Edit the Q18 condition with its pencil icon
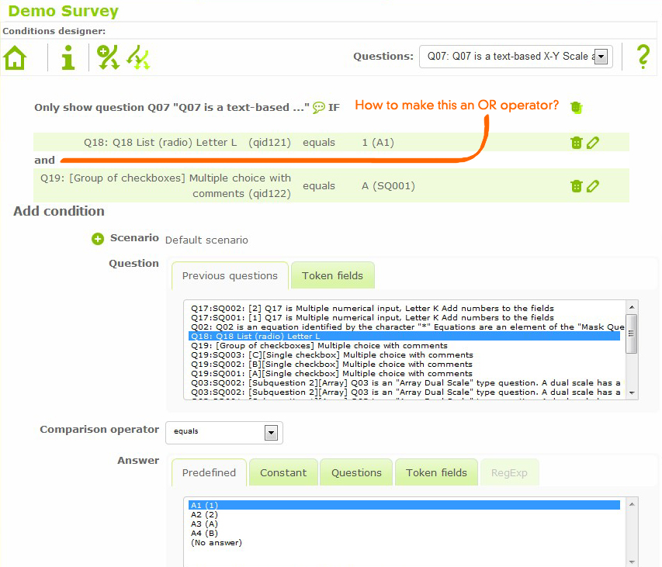 tap(593, 143)
